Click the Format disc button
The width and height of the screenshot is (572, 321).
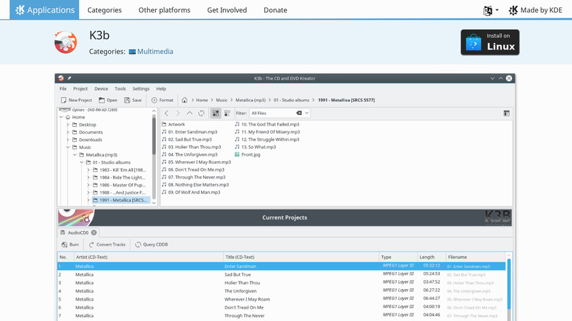162,100
